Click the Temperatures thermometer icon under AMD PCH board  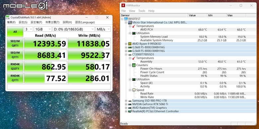coord(134,26)
